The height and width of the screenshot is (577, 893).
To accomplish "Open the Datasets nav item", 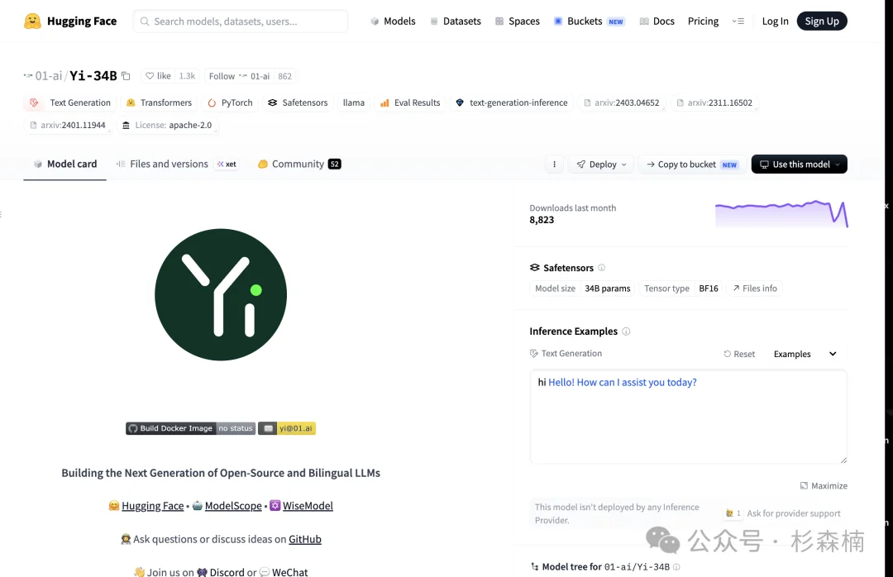I will [x=455, y=21].
